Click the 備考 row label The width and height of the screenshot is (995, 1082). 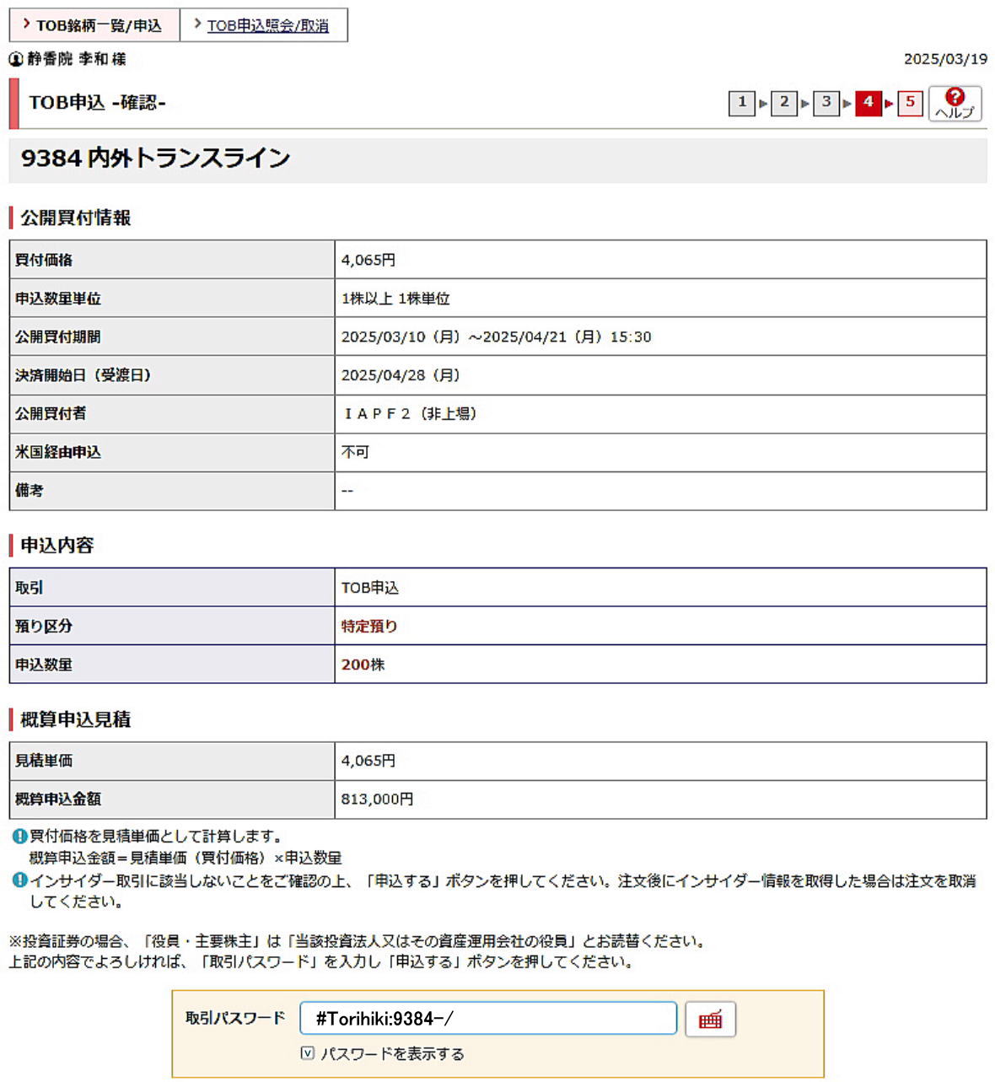coord(30,490)
